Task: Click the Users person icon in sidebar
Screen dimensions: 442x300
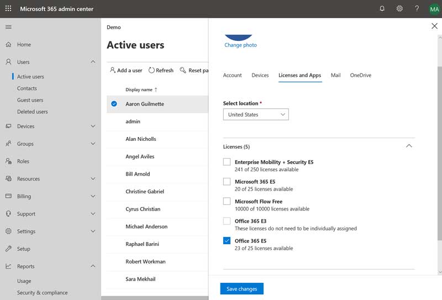Action: click(x=8, y=62)
